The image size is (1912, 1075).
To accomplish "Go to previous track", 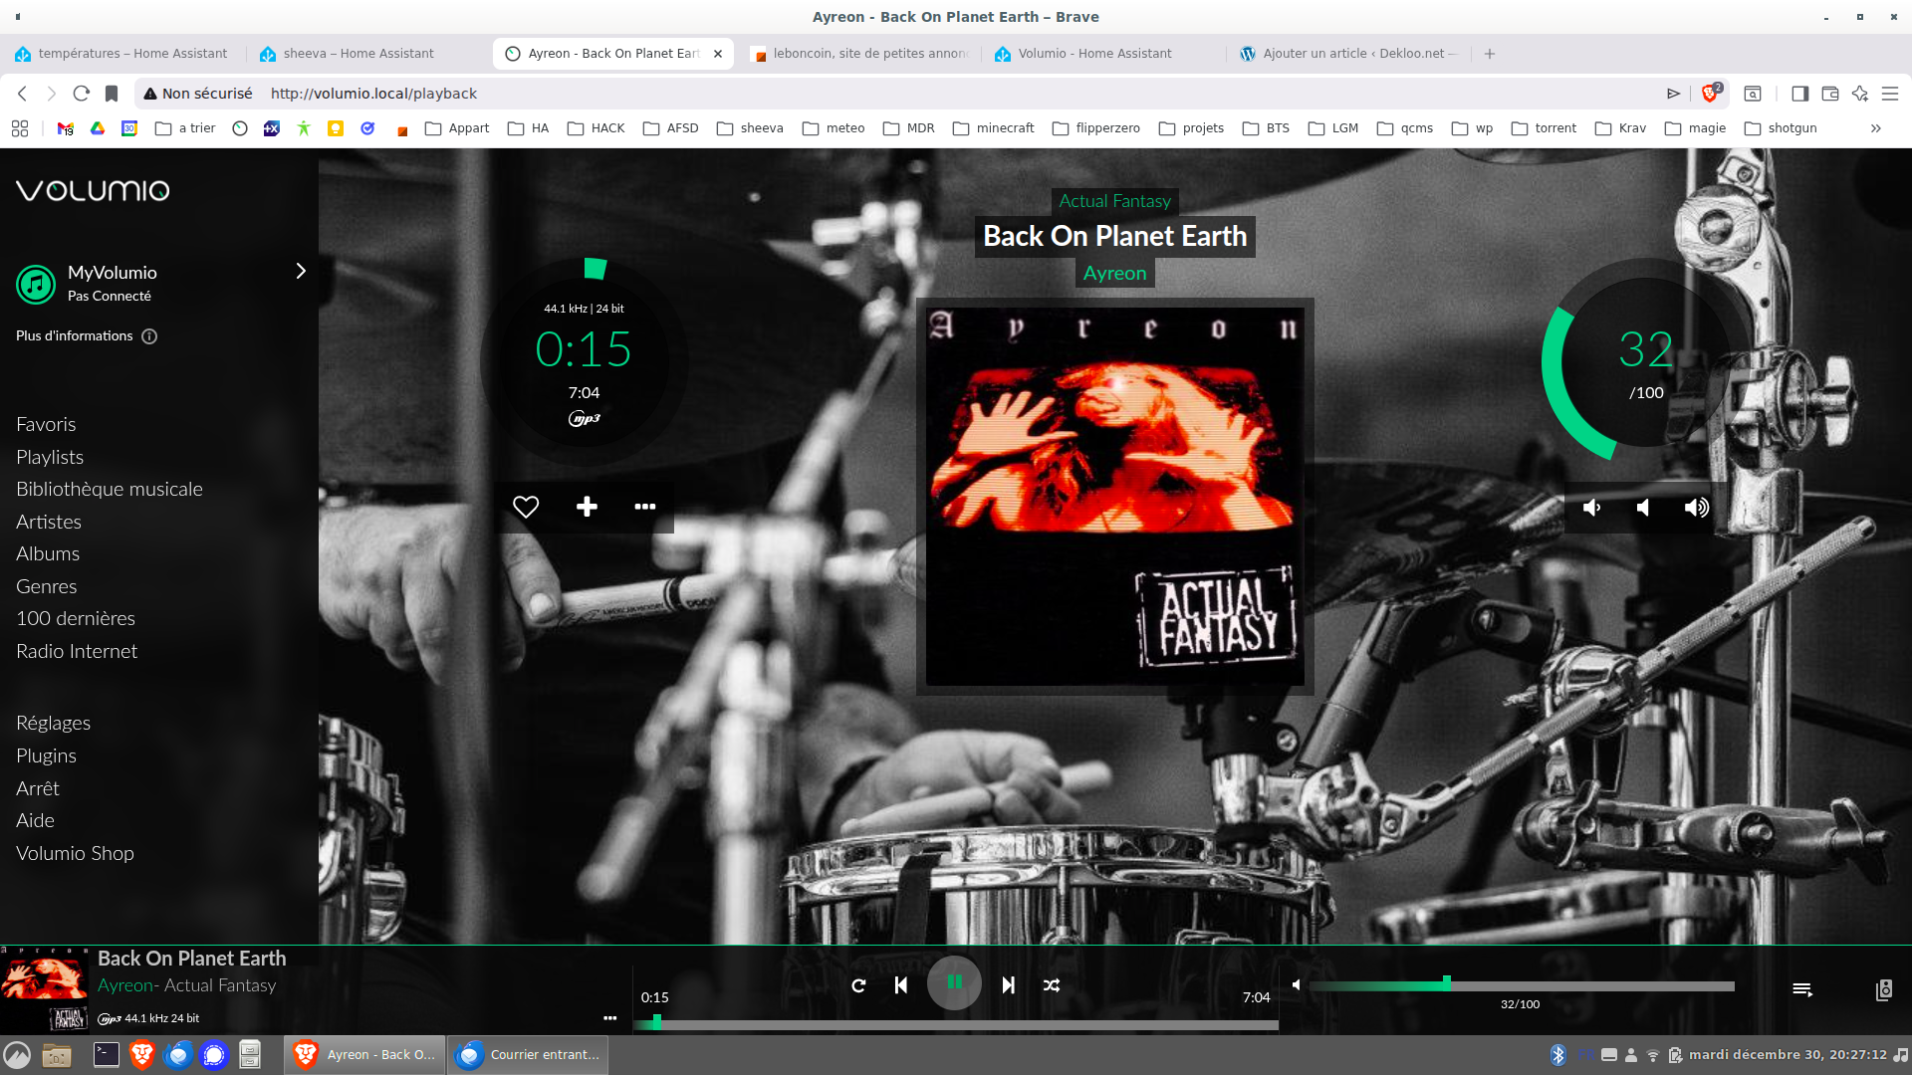I will [x=901, y=985].
